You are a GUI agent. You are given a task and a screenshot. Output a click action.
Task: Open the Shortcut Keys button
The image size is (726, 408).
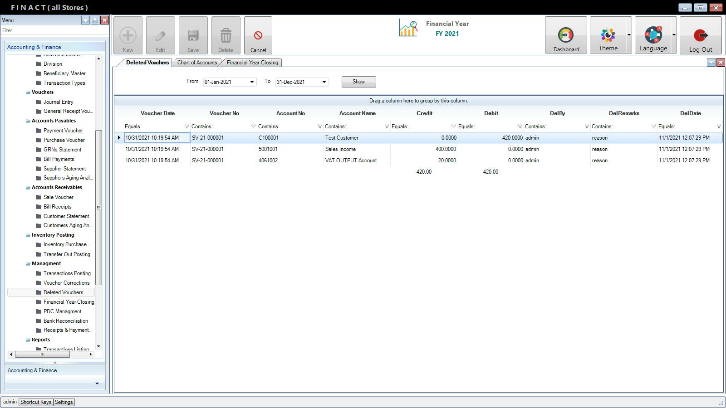tap(36, 402)
